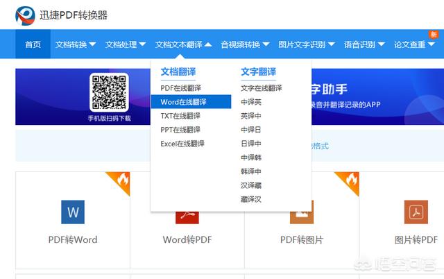Select 汉译藏 translation option
The width and height of the screenshot is (444, 279).
251,185
